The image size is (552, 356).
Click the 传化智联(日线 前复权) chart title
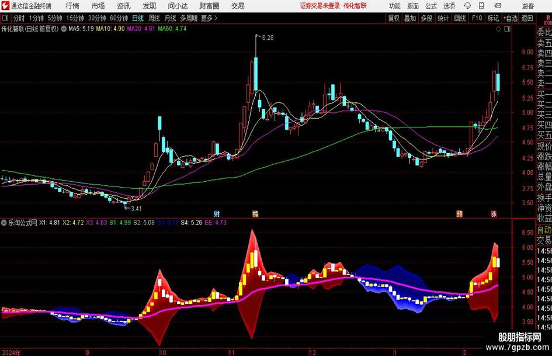pyautogui.click(x=30, y=29)
